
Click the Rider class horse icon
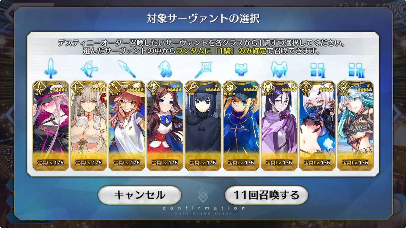tap(165, 69)
